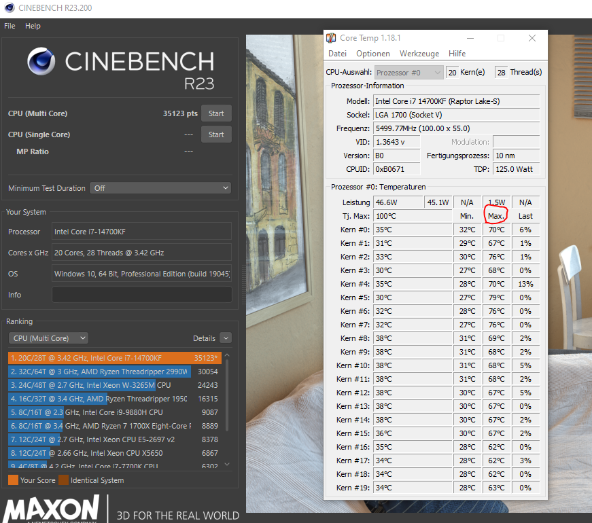Screen dimensions: 592x523
Task: Click the Leistung 46.6W value
Action: pyautogui.click(x=398, y=202)
